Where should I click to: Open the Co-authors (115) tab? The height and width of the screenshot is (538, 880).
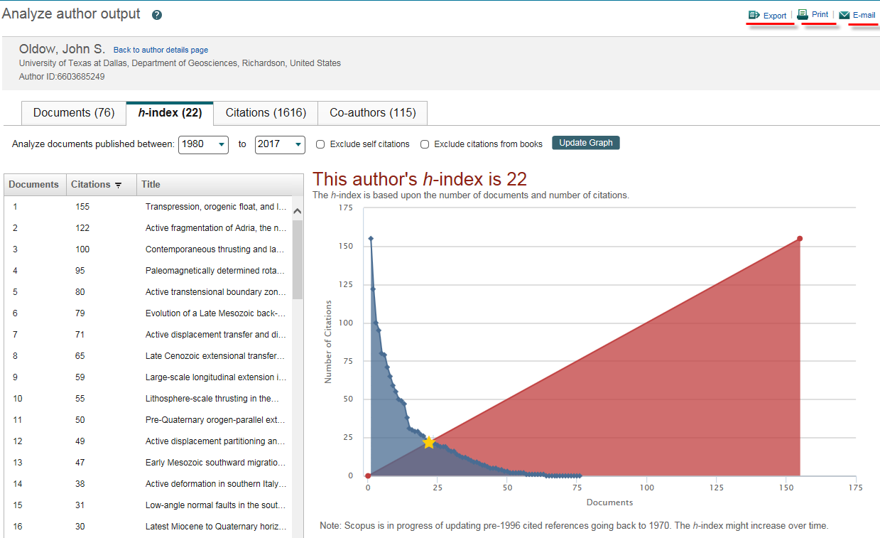(372, 113)
